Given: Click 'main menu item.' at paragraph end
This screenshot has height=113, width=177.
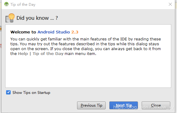Looking at the screenshot, I should pos(80,54).
